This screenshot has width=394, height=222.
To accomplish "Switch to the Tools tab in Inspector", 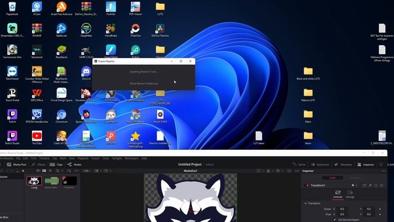I will pyautogui.click(x=332, y=178).
